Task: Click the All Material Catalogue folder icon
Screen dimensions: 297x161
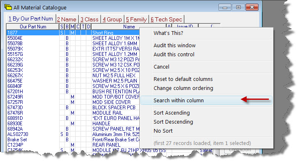Action: 8,7
